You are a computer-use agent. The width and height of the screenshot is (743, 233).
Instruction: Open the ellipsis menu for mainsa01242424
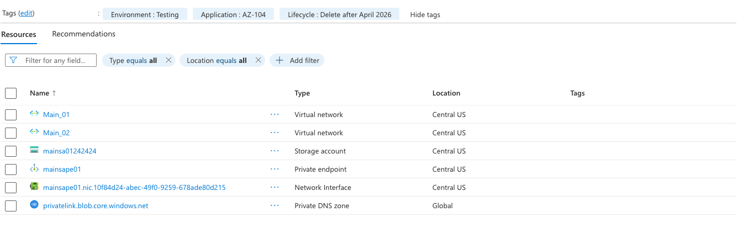[275, 151]
